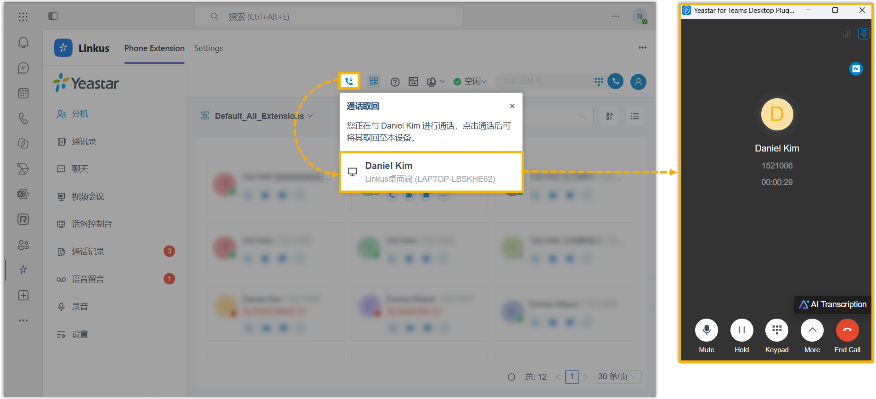End the call with Daniel Kim
The height and width of the screenshot is (399, 876).
click(847, 330)
